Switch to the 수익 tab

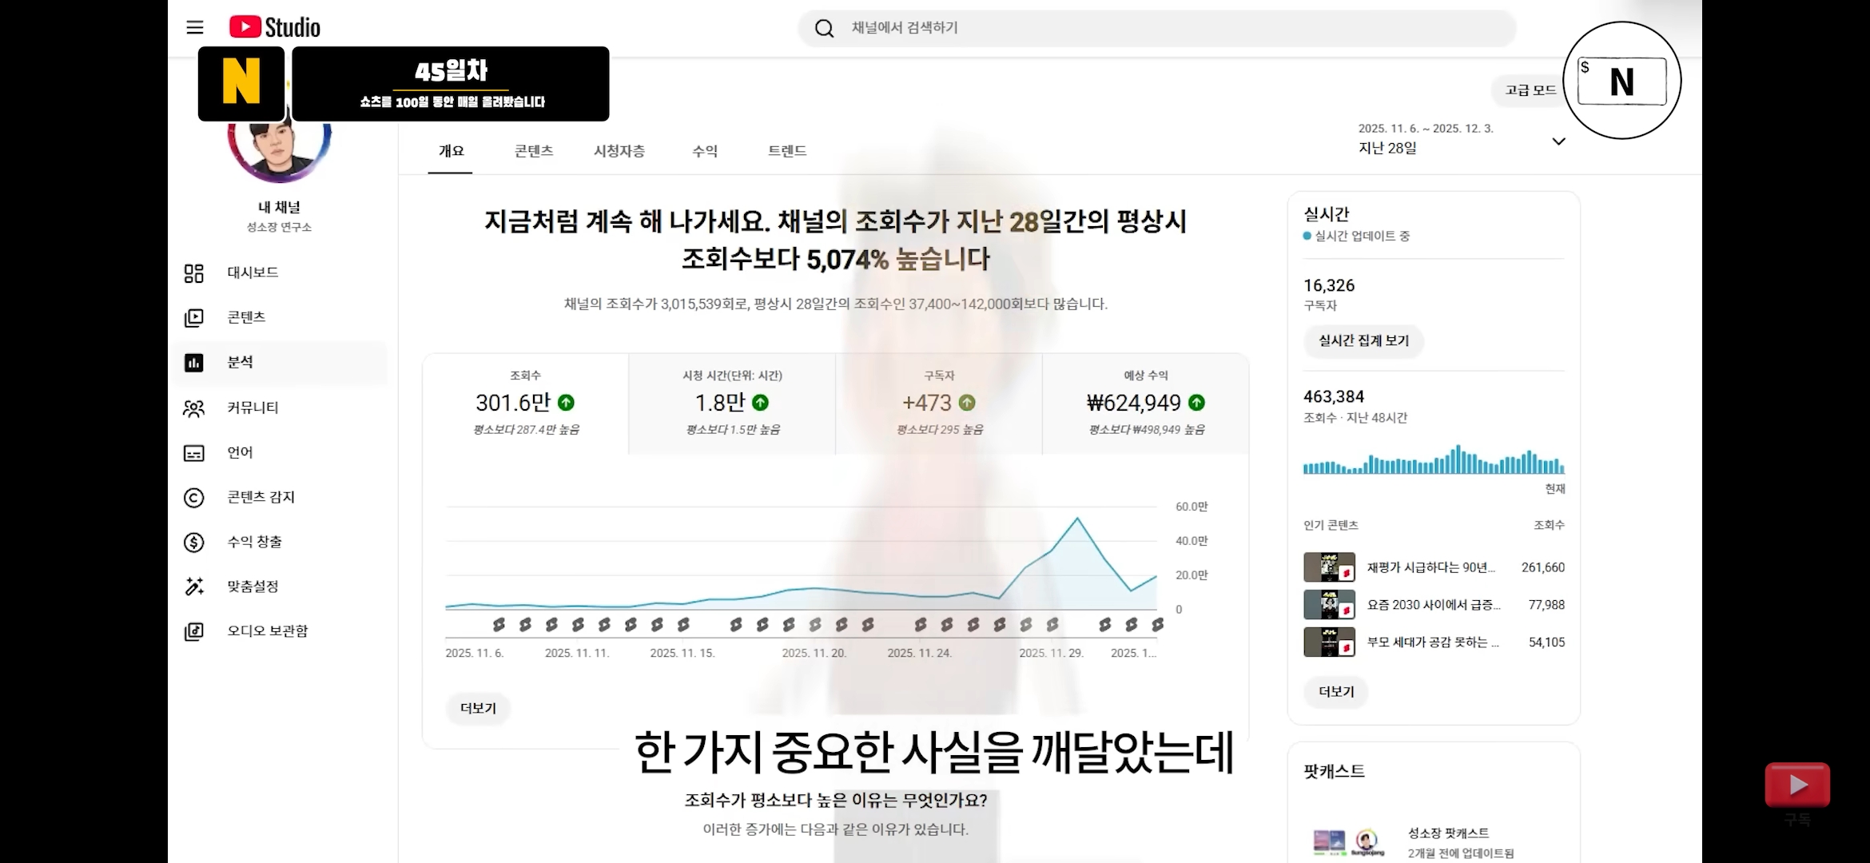(704, 151)
